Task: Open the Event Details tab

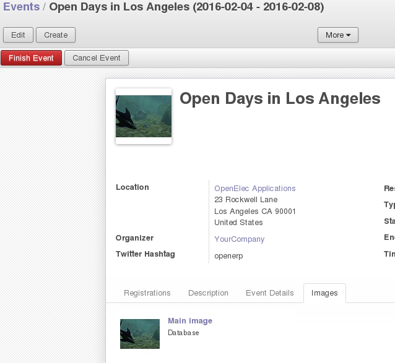Action: pyautogui.click(x=269, y=293)
